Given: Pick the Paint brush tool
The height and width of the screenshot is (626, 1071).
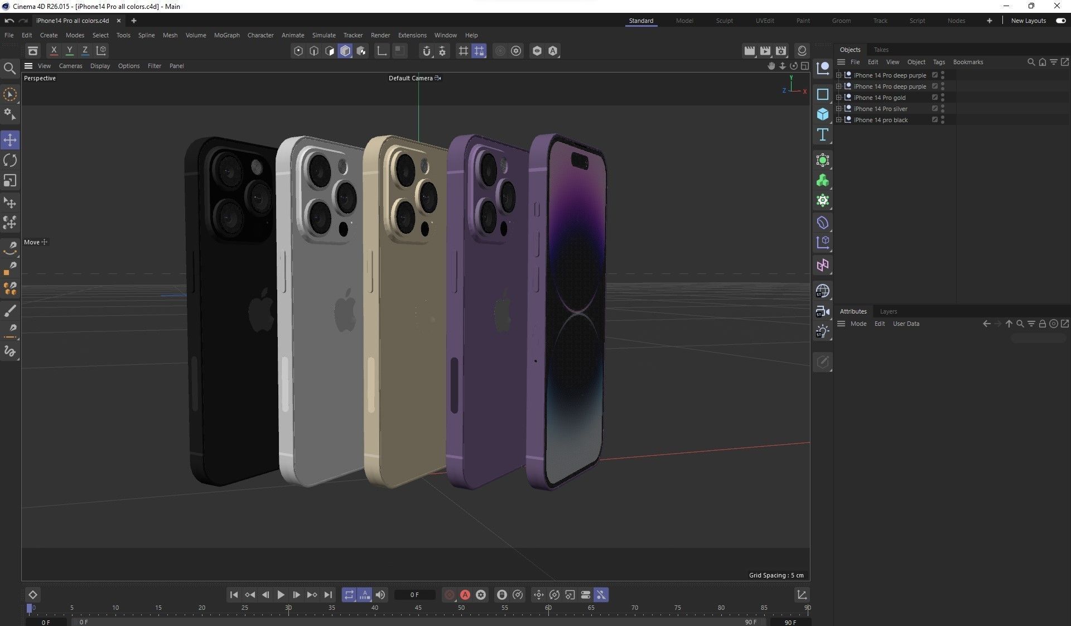Looking at the screenshot, I should [10, 310].
